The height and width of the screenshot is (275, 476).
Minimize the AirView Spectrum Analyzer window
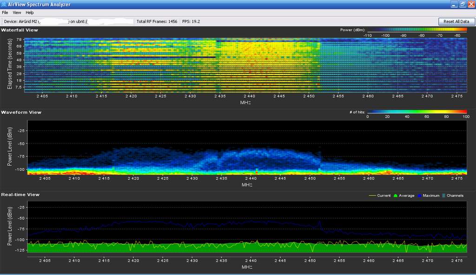453,4
